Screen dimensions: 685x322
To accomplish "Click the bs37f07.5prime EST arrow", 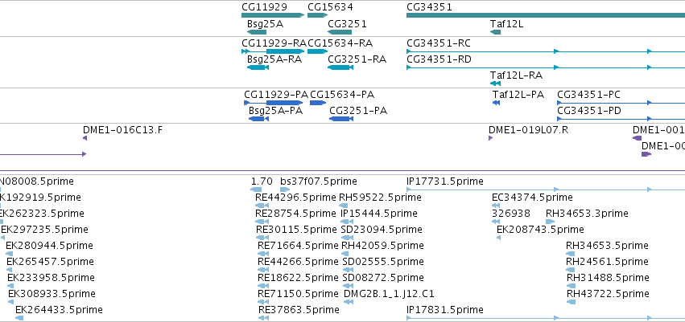I will [285, 190].
